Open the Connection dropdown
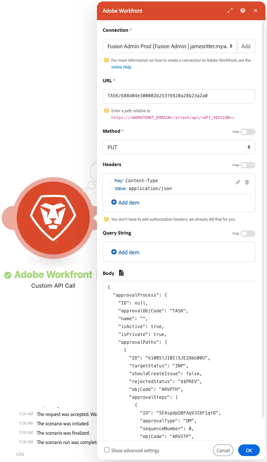 170,46
